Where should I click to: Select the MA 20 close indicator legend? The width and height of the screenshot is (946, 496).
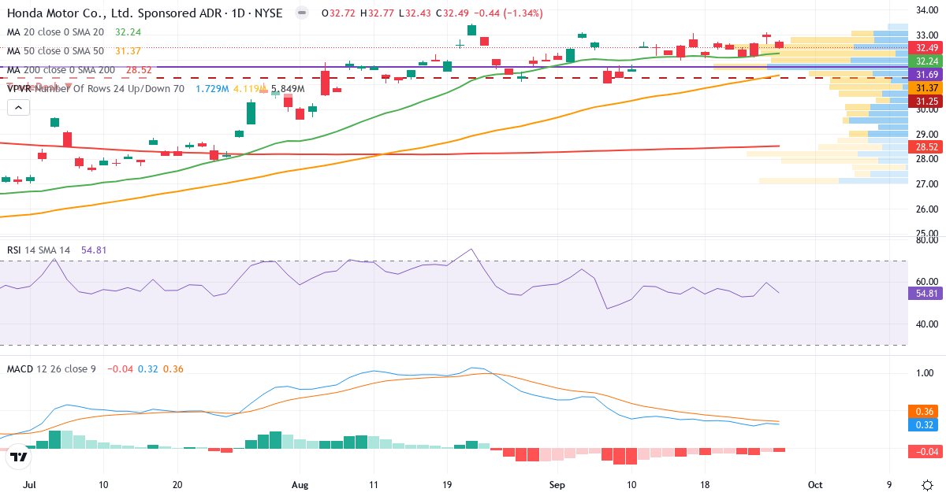point(55,32)
